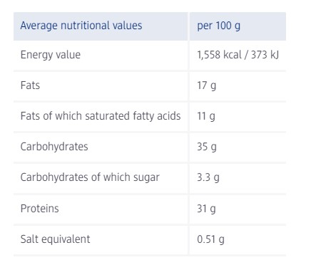Select the 'Energy value' row label
311x260 pixels.
(51, 55)
